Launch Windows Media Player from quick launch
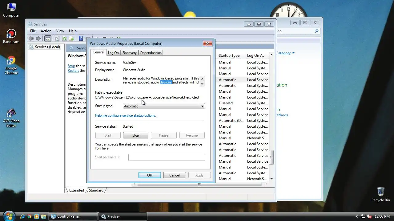The height and width of the screenshot is (221, 394). [37, 216]
